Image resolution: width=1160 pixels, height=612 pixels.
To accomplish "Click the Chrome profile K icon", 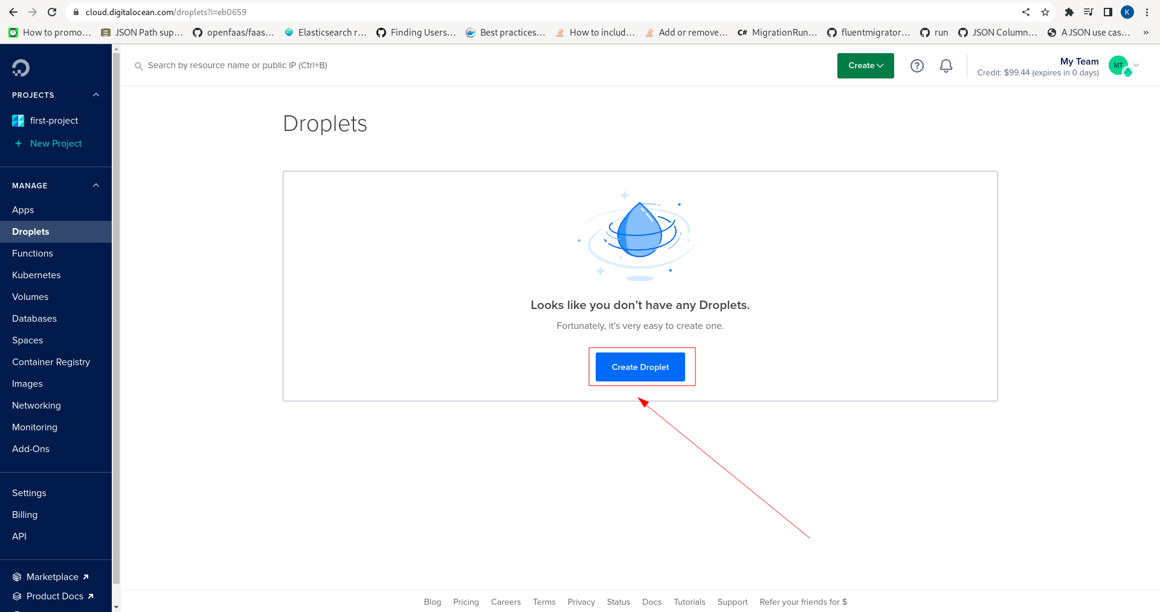I will pyautogui.click(x=1127, y=12).
